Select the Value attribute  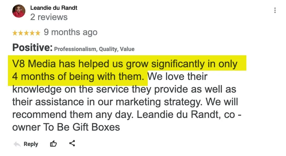pyautogui.click(x=127, y=49)
